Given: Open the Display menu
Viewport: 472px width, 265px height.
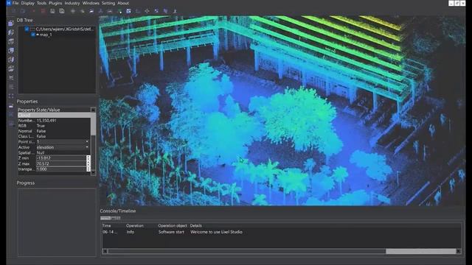Looking at the screenshot, I should 28,3.
